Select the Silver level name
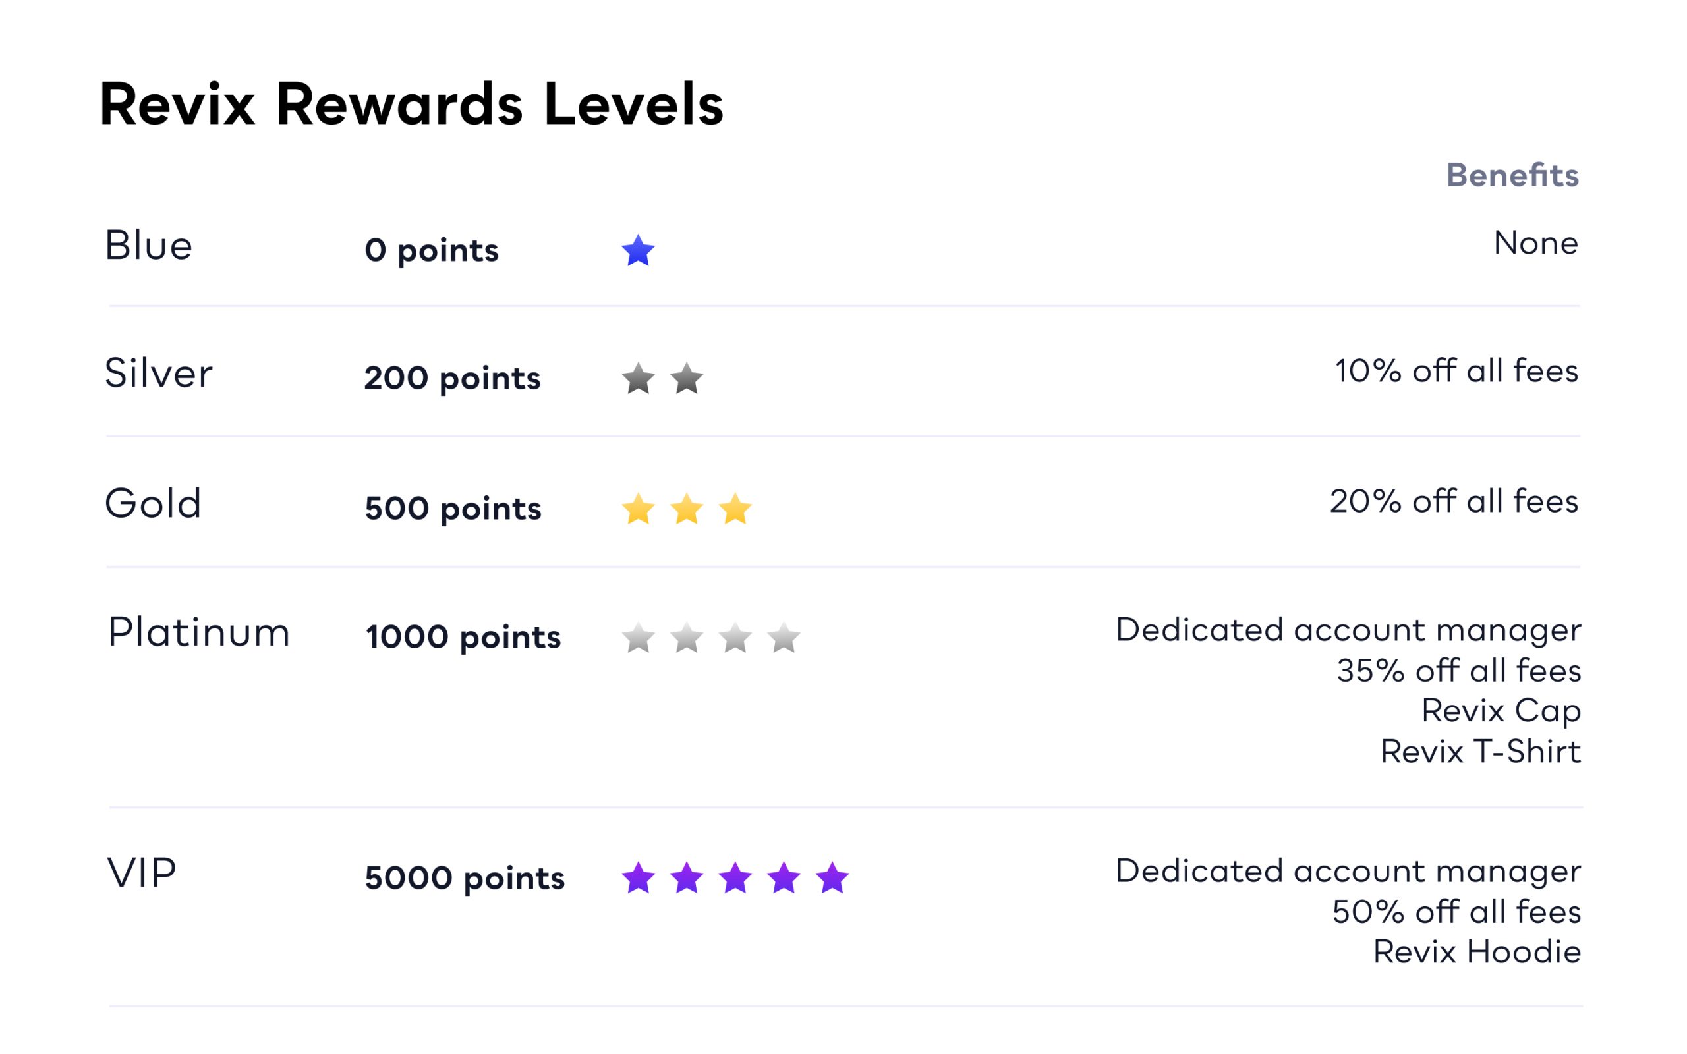Screen dimensions: 1687x1054 pyautogui.click(x=158, y=373)
